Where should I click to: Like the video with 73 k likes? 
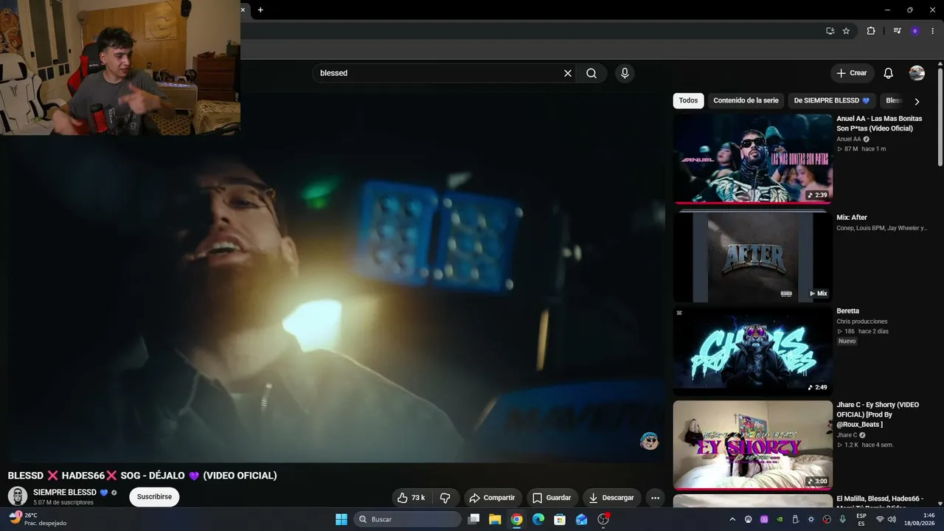click(411, 498)
